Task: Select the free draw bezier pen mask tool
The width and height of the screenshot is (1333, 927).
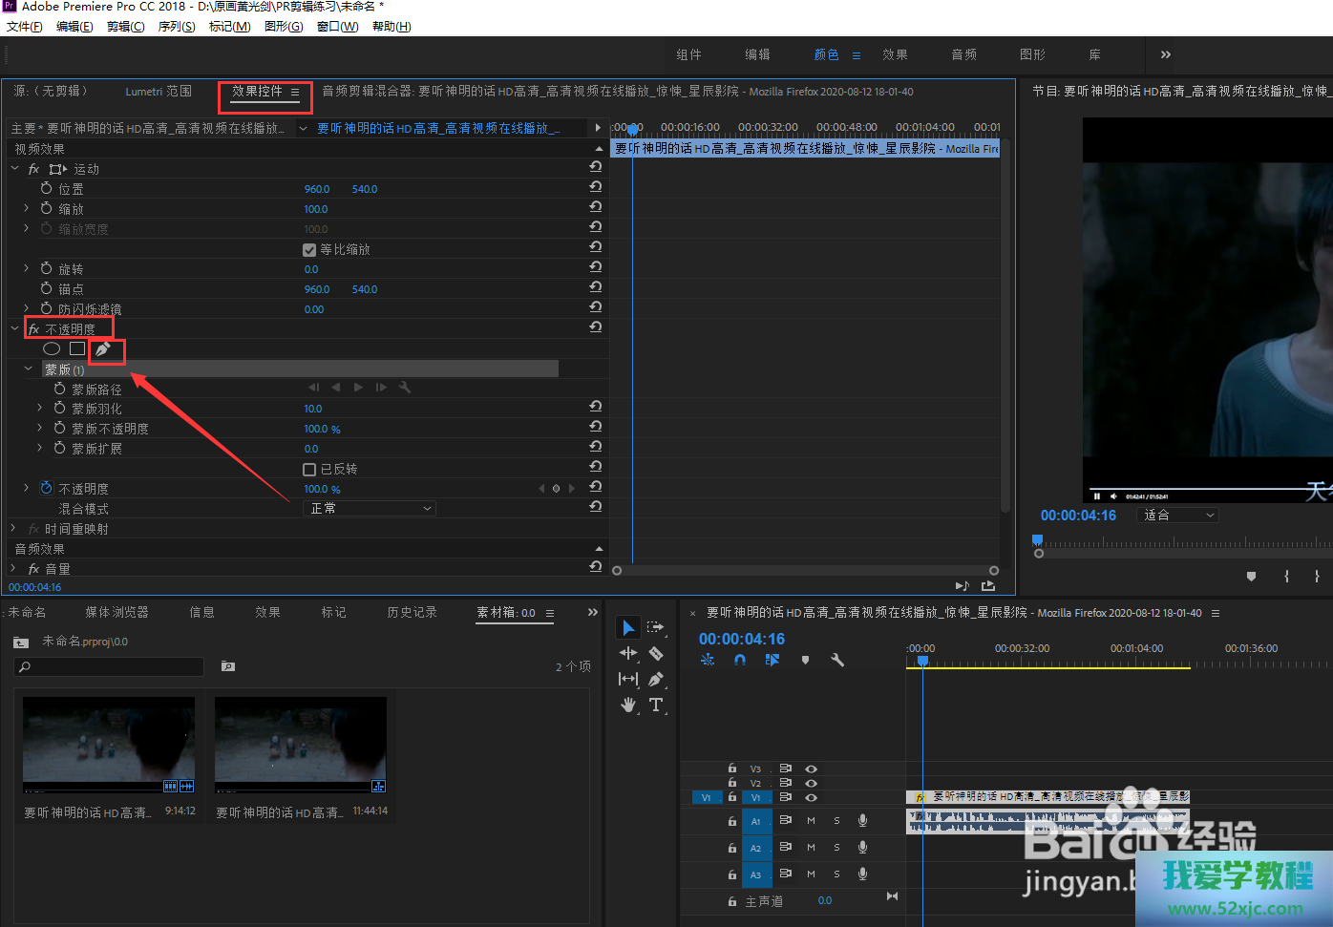Action: coord(103,349)
